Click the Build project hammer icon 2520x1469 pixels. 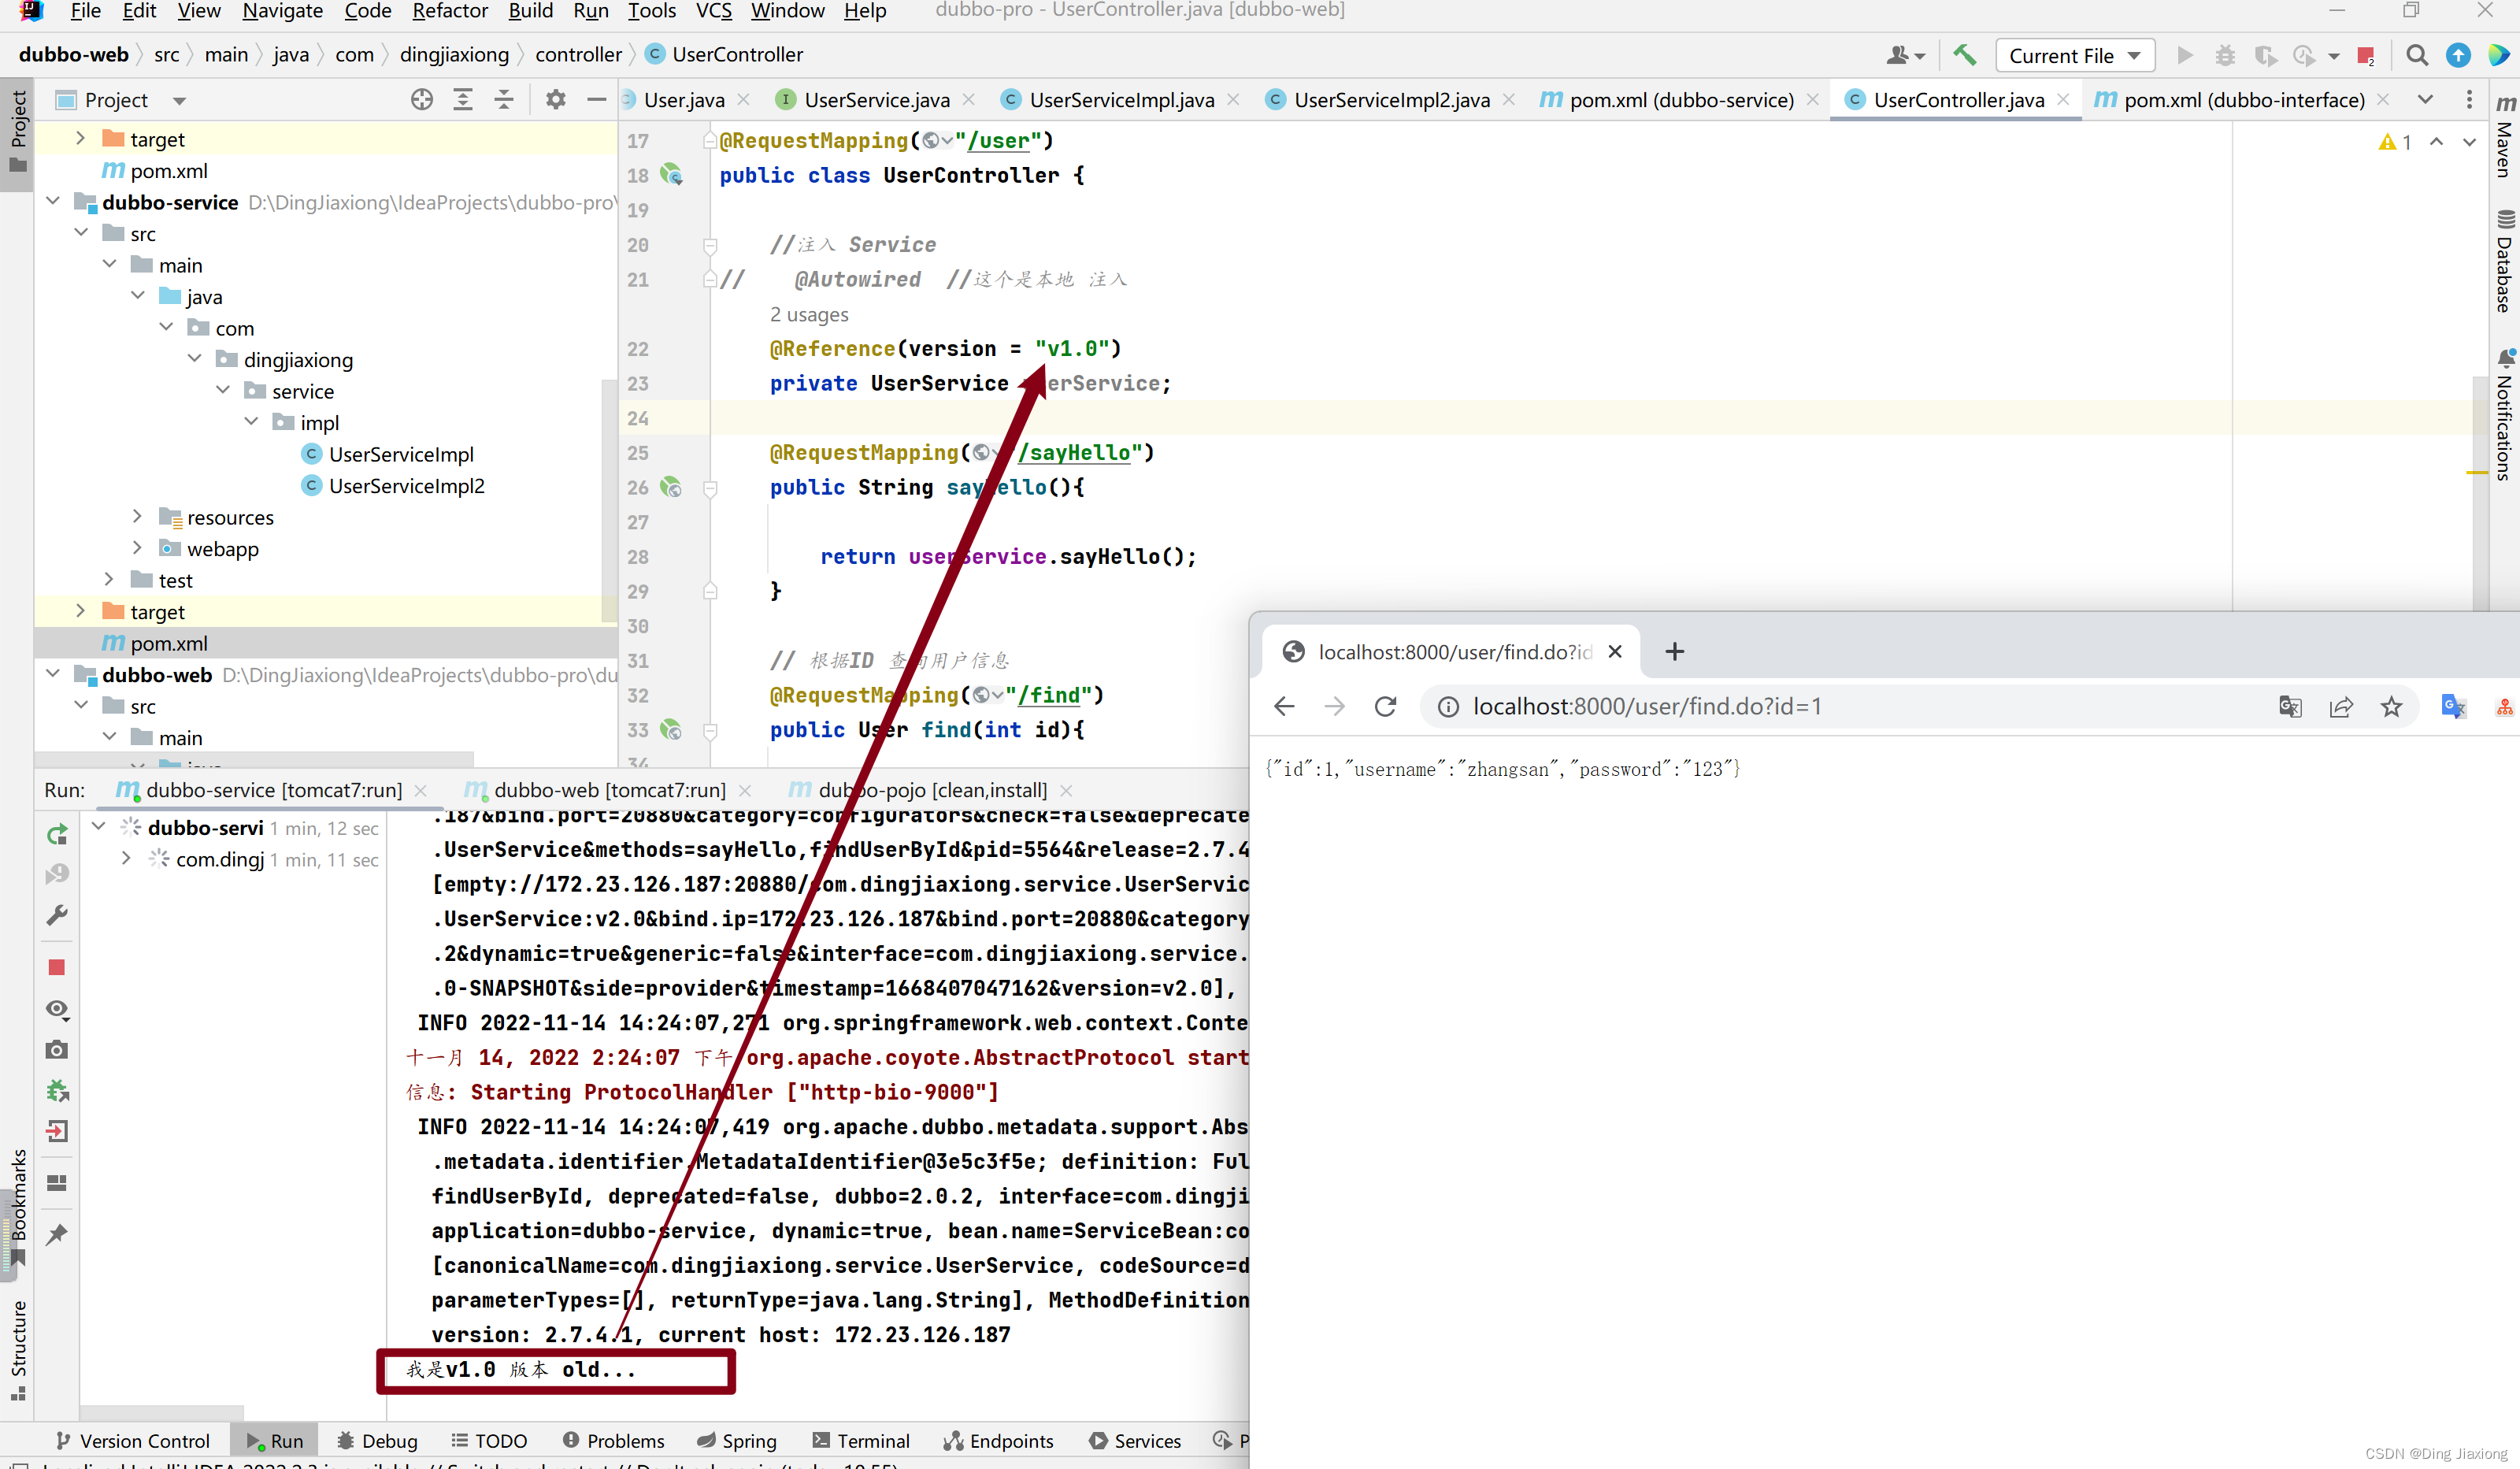[1964, 55]
